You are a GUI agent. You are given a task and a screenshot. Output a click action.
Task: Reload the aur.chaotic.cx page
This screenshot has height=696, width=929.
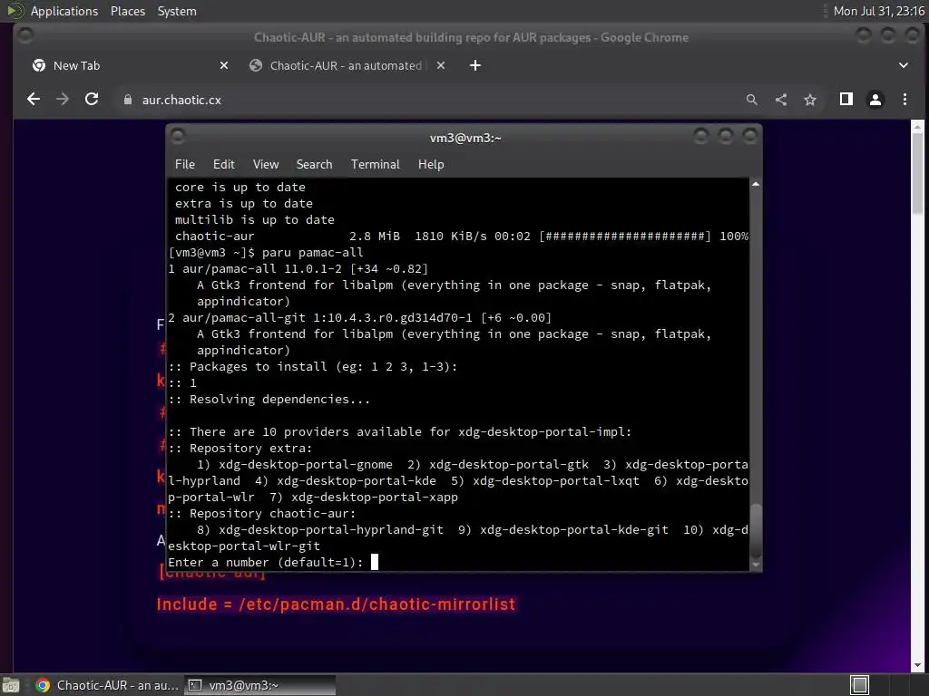(x=92, y=100)
